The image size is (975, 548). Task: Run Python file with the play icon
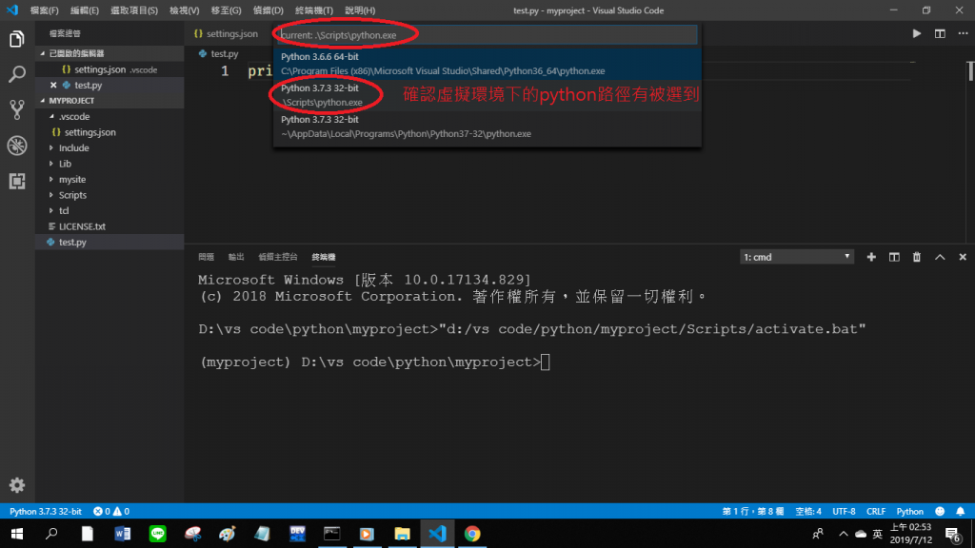click(917, 33)
